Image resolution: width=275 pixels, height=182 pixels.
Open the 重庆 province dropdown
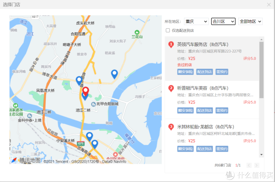(x=196, y=21)
